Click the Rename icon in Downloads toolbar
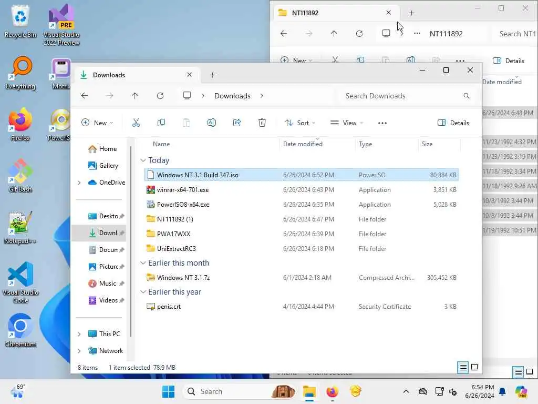Screen dimensions: 538x404 (212, 123)
